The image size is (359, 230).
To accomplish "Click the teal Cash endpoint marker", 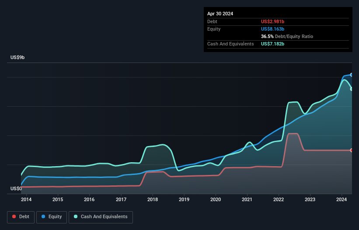I will [352, 89].
